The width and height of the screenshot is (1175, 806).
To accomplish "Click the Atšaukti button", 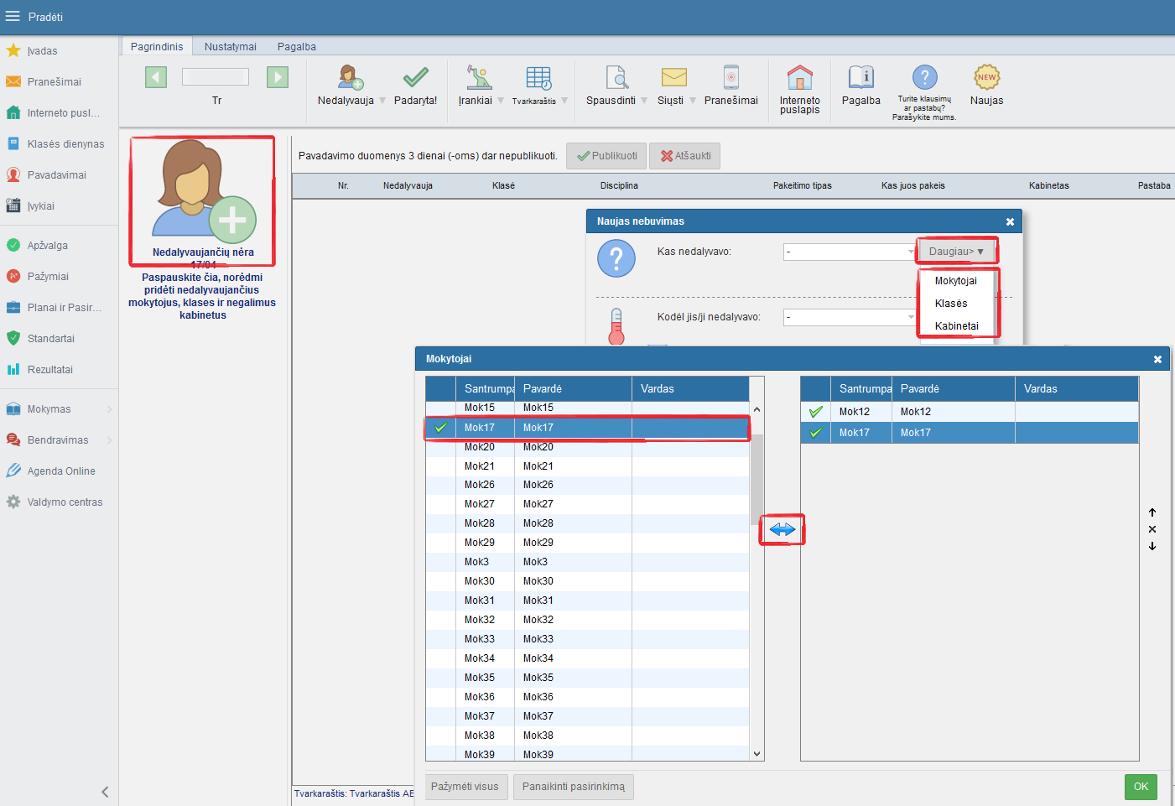I will point(685,156).
